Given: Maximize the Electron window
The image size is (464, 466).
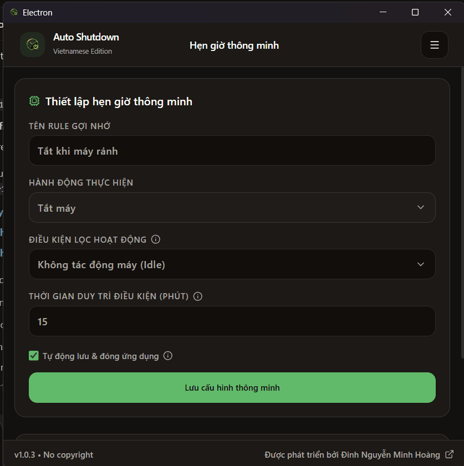Looking at the screenshot, I should 415,12.
